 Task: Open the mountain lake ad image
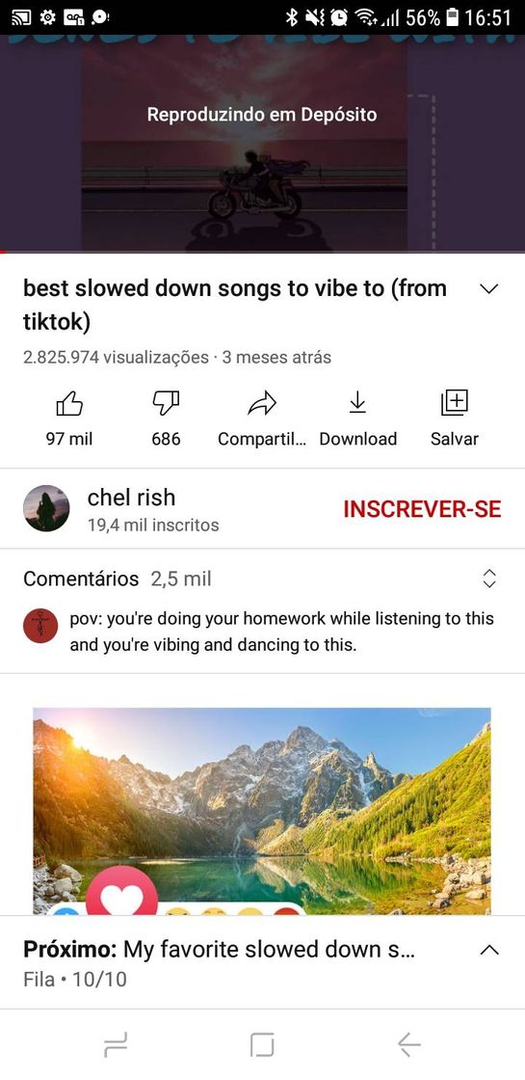tap(262, 811)
